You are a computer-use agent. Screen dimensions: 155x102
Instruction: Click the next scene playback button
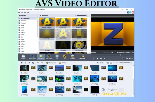(x=108, y=58)
